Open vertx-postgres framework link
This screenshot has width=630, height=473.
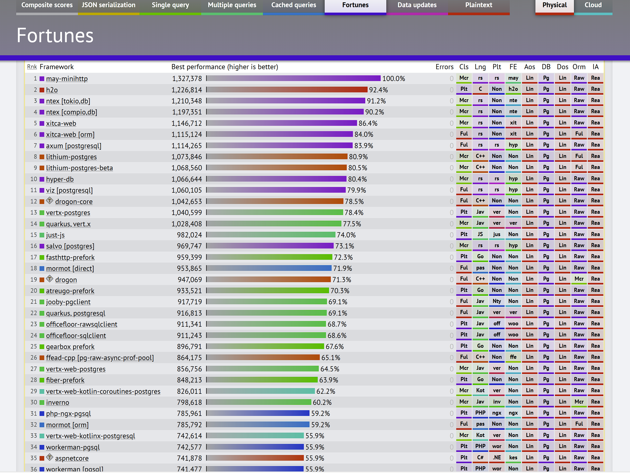[x=68, y=213]
